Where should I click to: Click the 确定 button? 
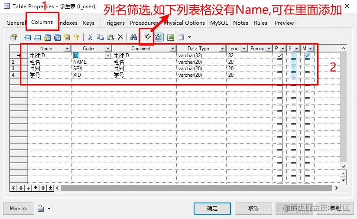click(x=212, y=209)
